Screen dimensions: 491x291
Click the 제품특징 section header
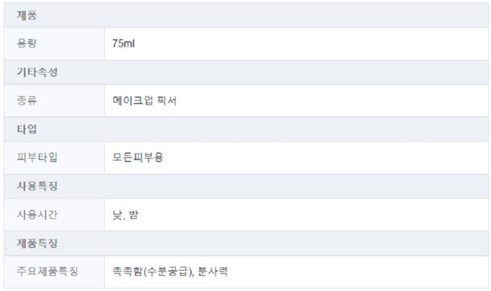tap(37, 243)
